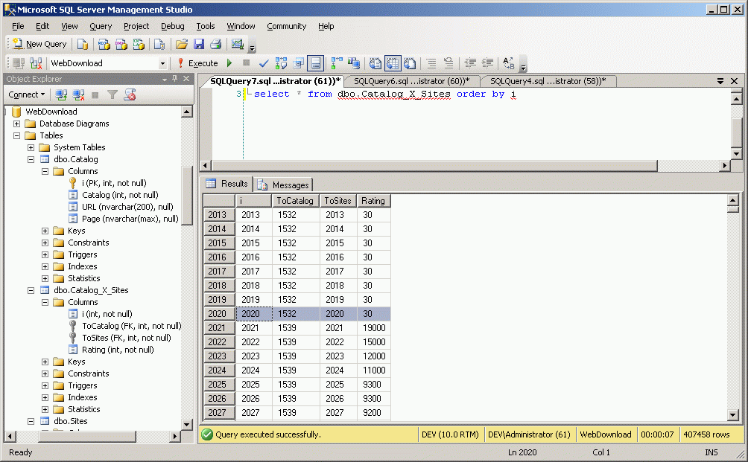Open the Debug menu
Image resolution: width=748 pixels, height=462 pixels.
click(172, 26)
